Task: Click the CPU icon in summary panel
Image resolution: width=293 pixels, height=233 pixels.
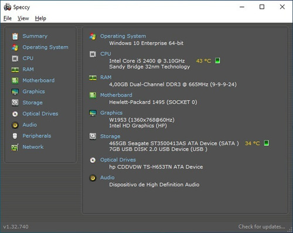Action: click(x=93, y=54)
